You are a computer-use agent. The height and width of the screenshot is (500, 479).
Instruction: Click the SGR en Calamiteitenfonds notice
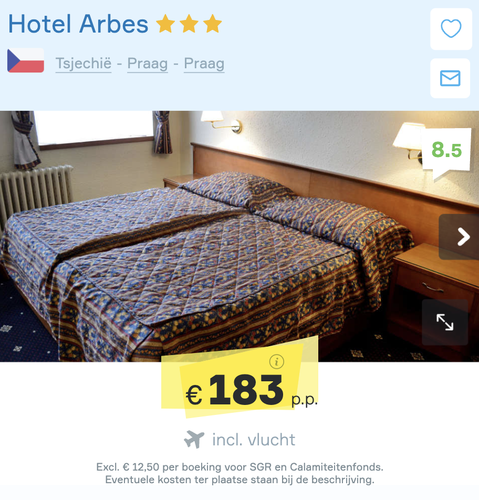[240, 467]
